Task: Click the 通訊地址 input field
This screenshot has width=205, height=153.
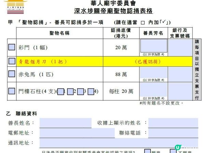Action: (119, 143)
